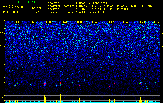Viewport: 163px width, 103px height.
Task: Click the 0841 time marker
Action: click(18, 22)
